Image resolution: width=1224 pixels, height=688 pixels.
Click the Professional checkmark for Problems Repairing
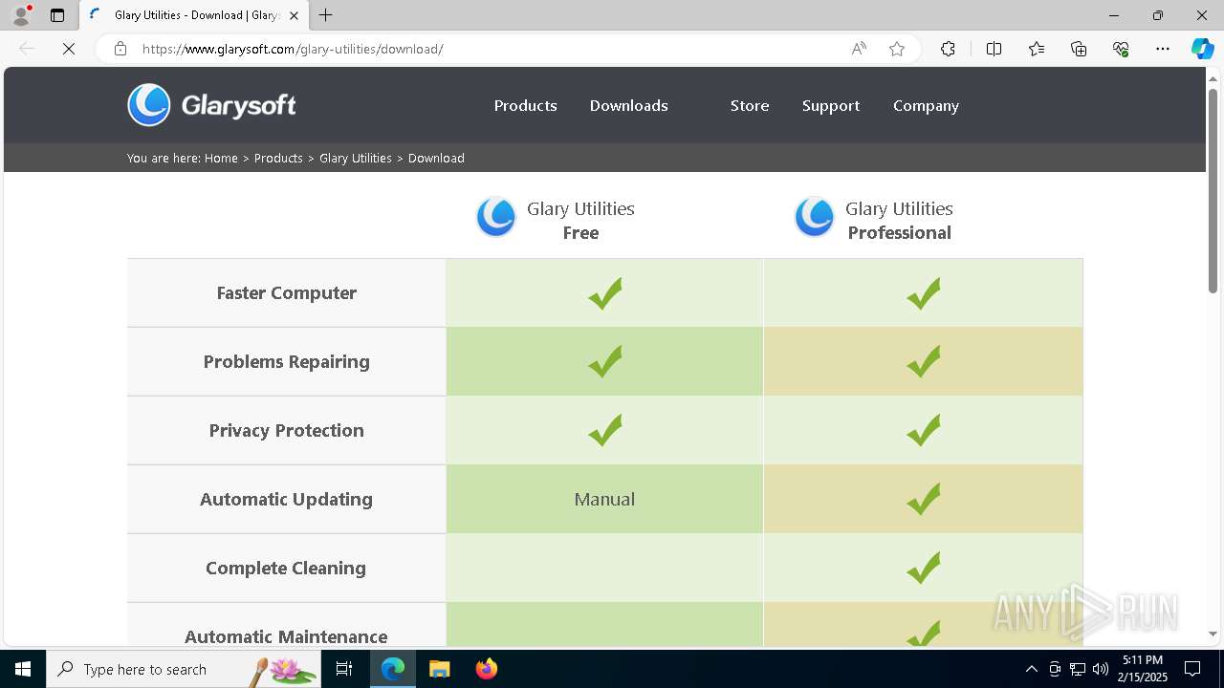(x=924, y=362)
